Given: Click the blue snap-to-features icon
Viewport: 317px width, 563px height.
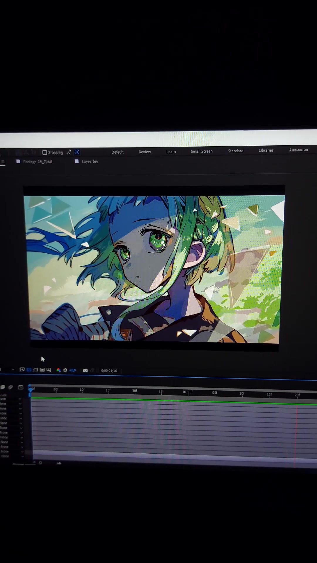Looking at the screenshot, I should (x=77, y=152).
